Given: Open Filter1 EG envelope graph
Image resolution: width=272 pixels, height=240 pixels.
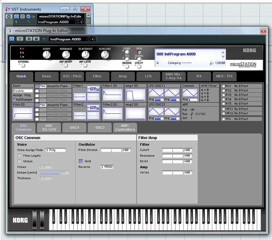Looking at the screenshot, I should (x=112, y=95).
